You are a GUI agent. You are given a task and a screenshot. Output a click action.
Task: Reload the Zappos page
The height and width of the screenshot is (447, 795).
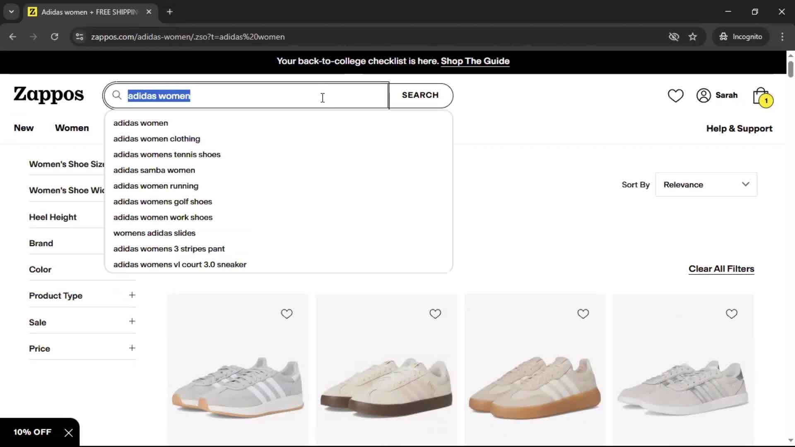point(54,37)
